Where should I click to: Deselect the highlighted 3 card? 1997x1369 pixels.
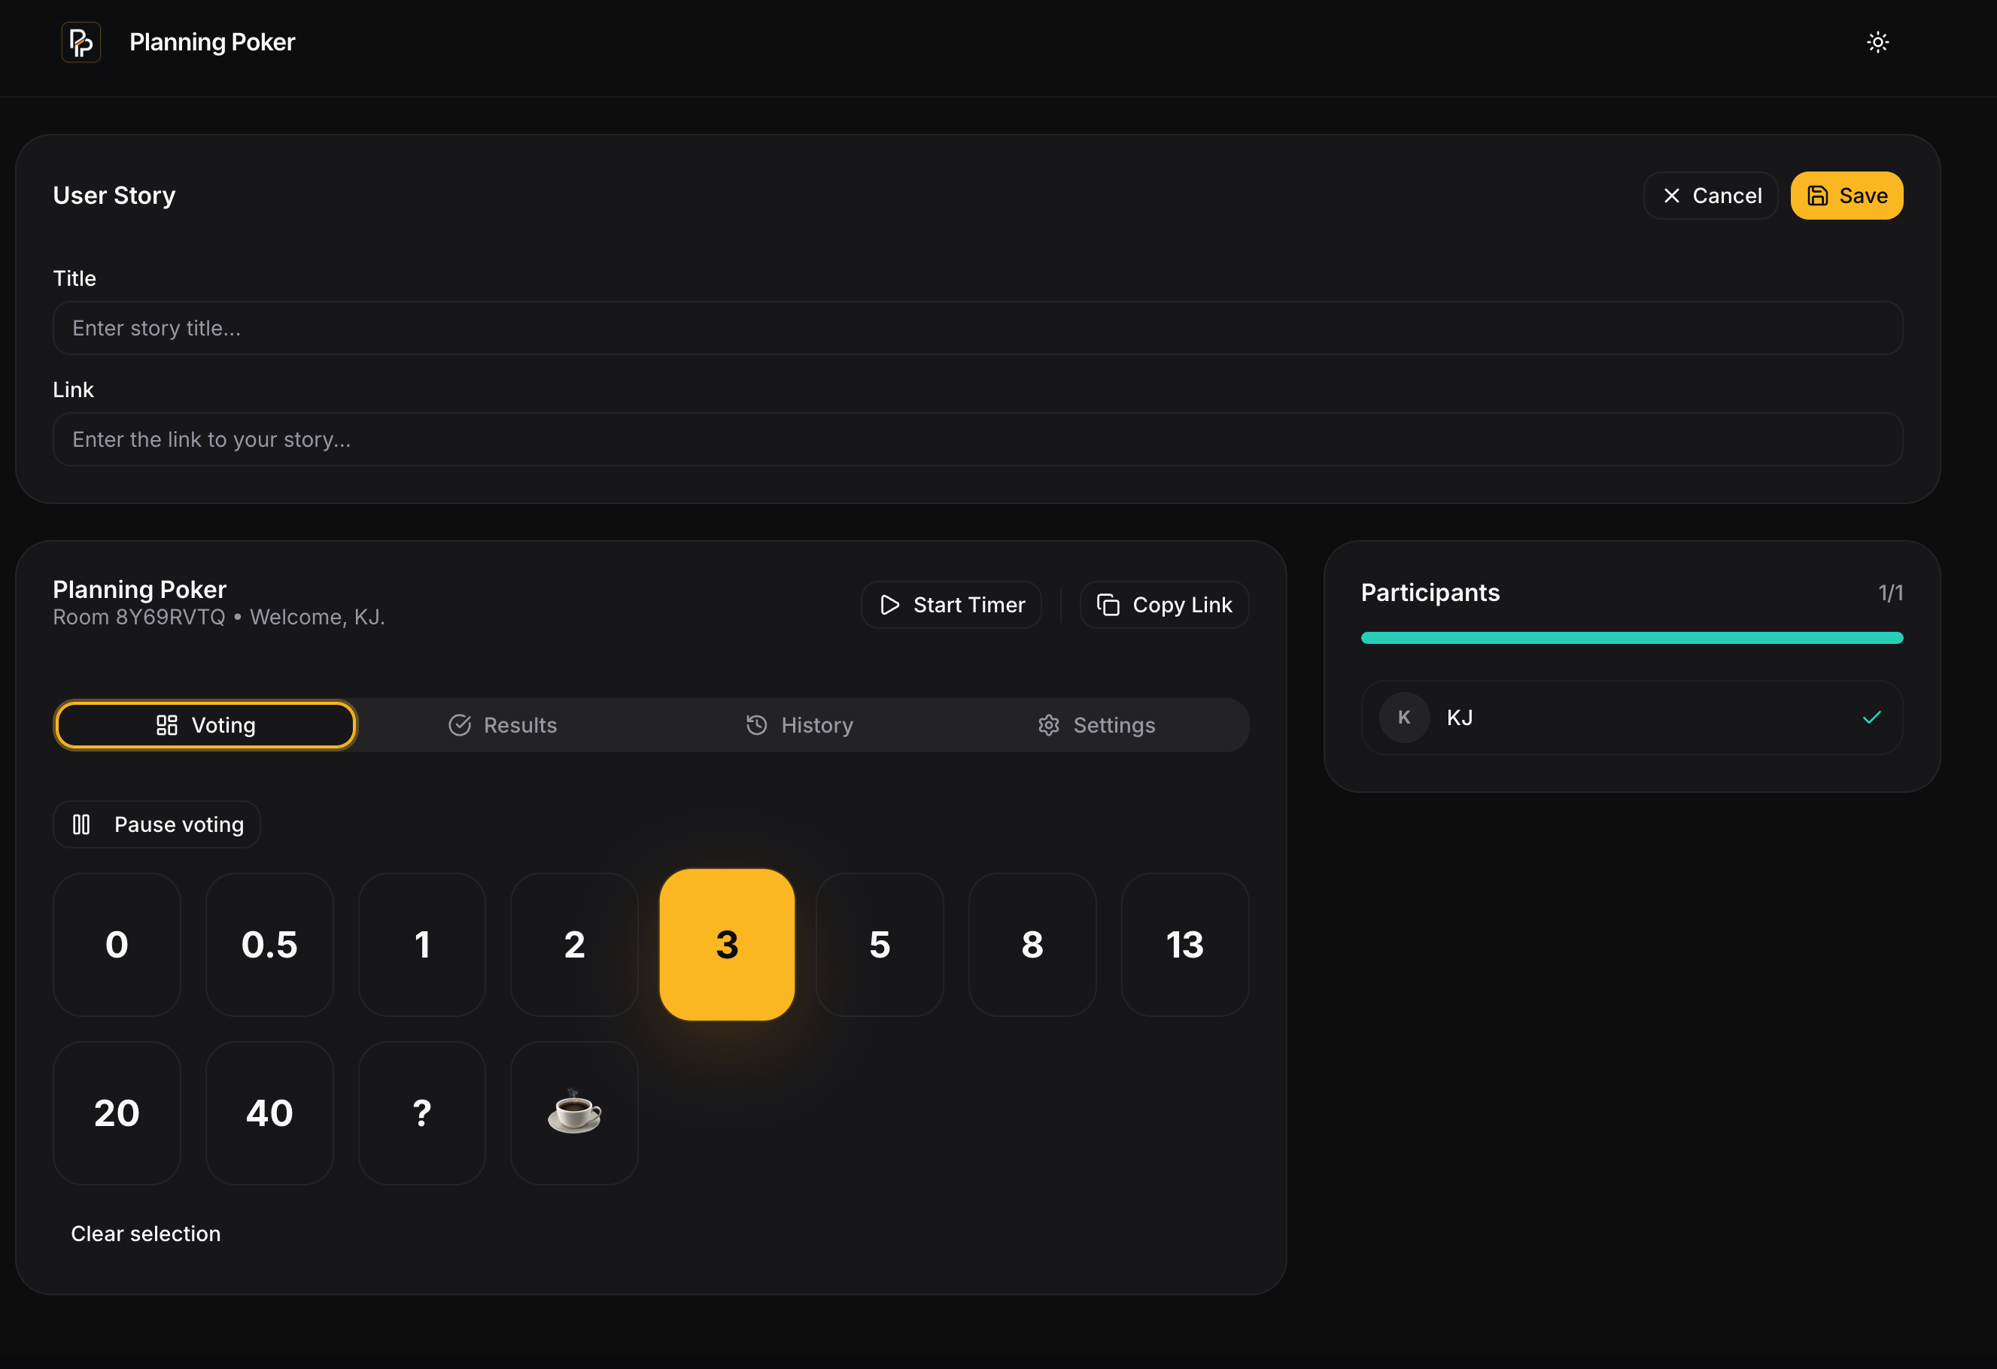(x=727, y=945)
